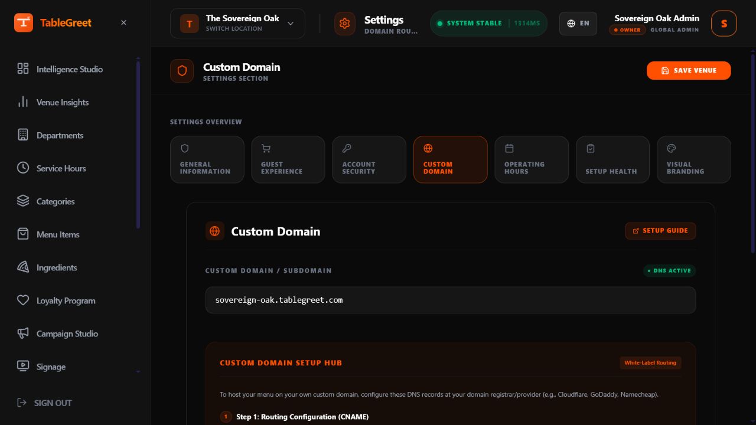This screenshot has height=425, width=756.
Task: Click the Owner role badge
Action: pyautogui.click(x=627, y=30)
